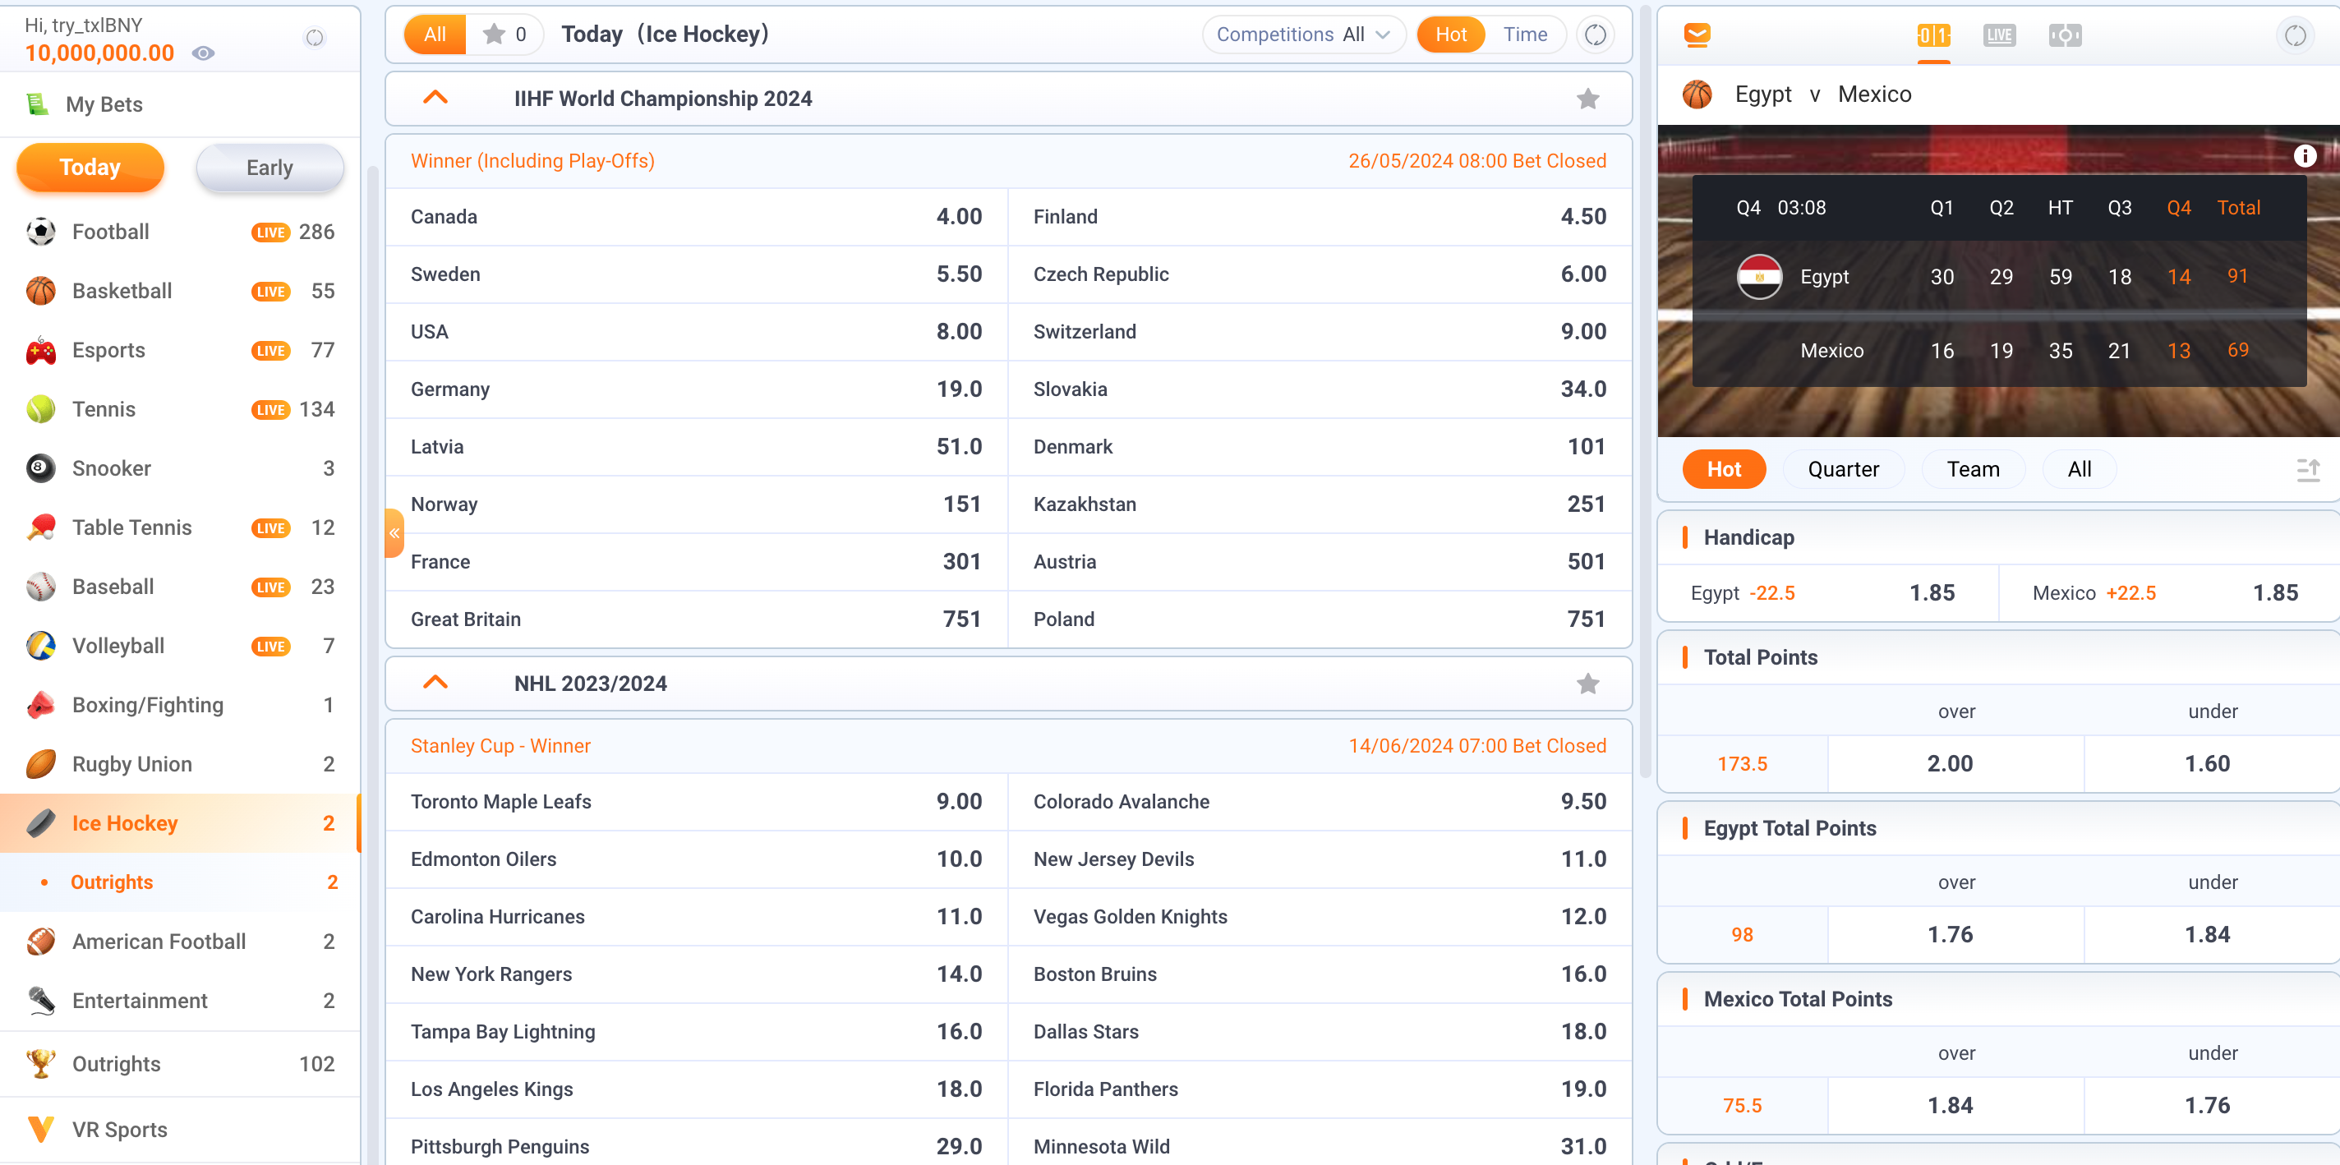Screen dimensions: 2340x1165
Task: Toggle balance visibility eye icon
Action: (204, 53)
